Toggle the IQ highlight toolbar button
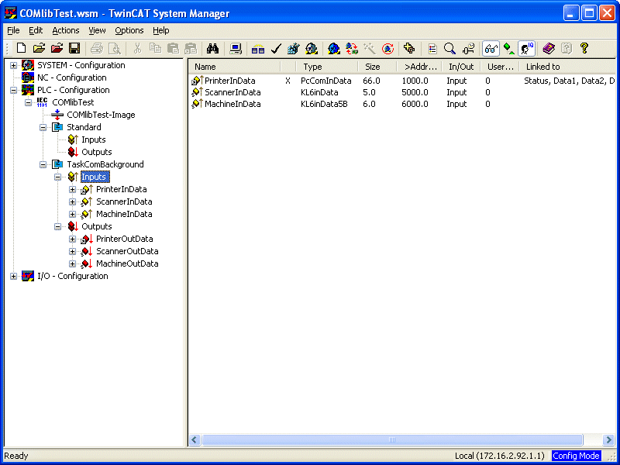The height and width of the screenshot is (465, 620). pyautogui.click(x=527, y=49)
